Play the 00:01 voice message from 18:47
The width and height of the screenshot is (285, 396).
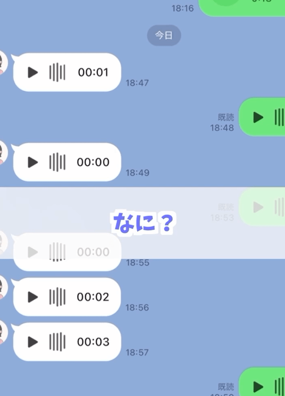[x=33, y=72]
